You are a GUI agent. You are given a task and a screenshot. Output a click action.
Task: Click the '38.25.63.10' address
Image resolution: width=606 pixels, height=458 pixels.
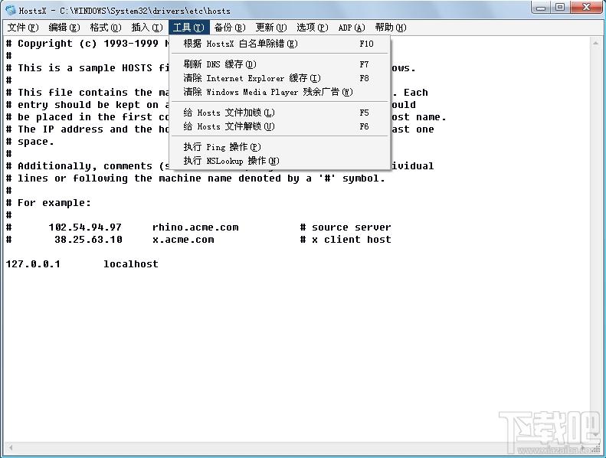pos(88,240)
